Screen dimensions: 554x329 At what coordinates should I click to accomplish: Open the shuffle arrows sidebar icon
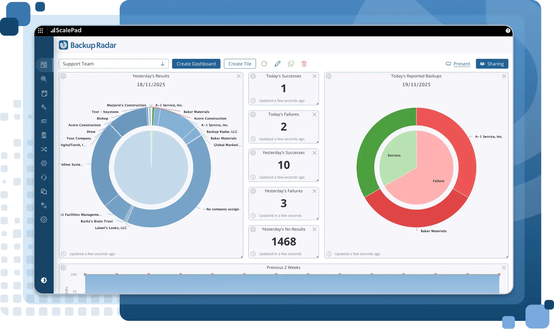44,149
